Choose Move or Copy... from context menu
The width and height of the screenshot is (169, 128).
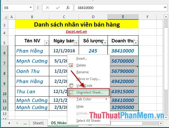point(88,79)
